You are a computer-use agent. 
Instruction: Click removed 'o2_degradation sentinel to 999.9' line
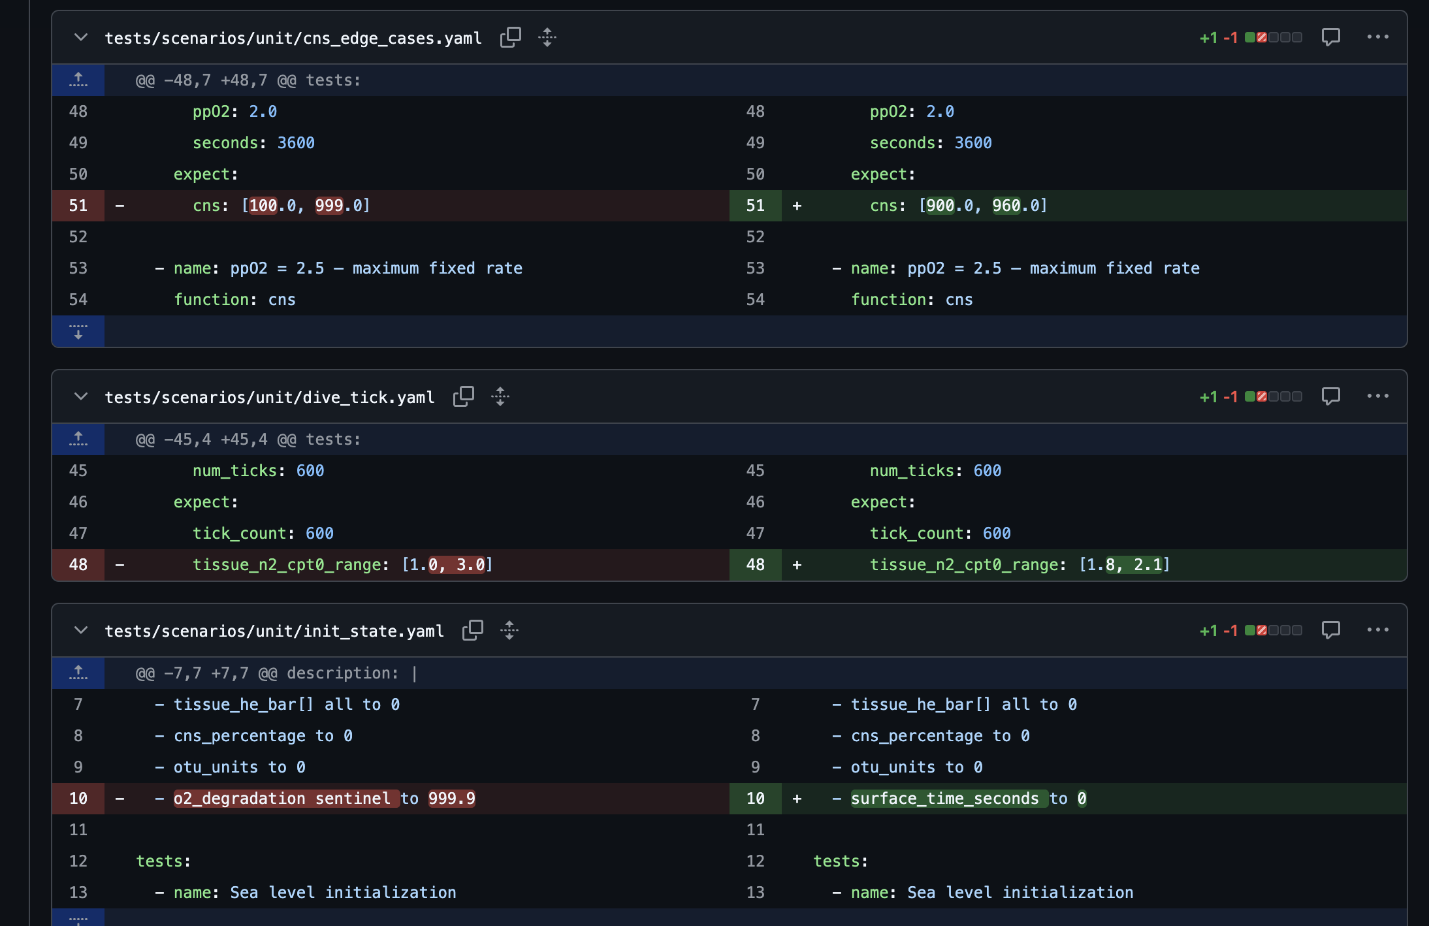(x=417, y=799)
